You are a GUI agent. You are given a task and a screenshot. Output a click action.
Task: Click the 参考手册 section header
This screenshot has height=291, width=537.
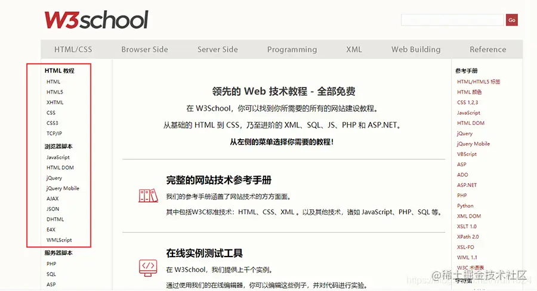466,71
